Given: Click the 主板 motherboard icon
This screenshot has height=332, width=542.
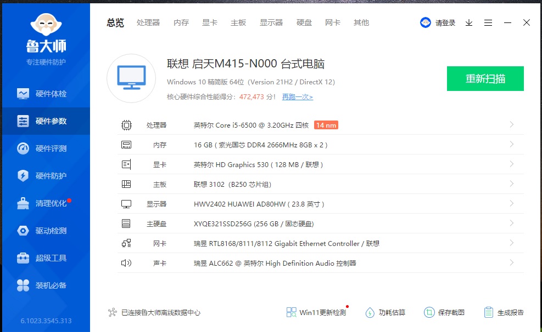Looking at the screenshot, I should point(126,184).
